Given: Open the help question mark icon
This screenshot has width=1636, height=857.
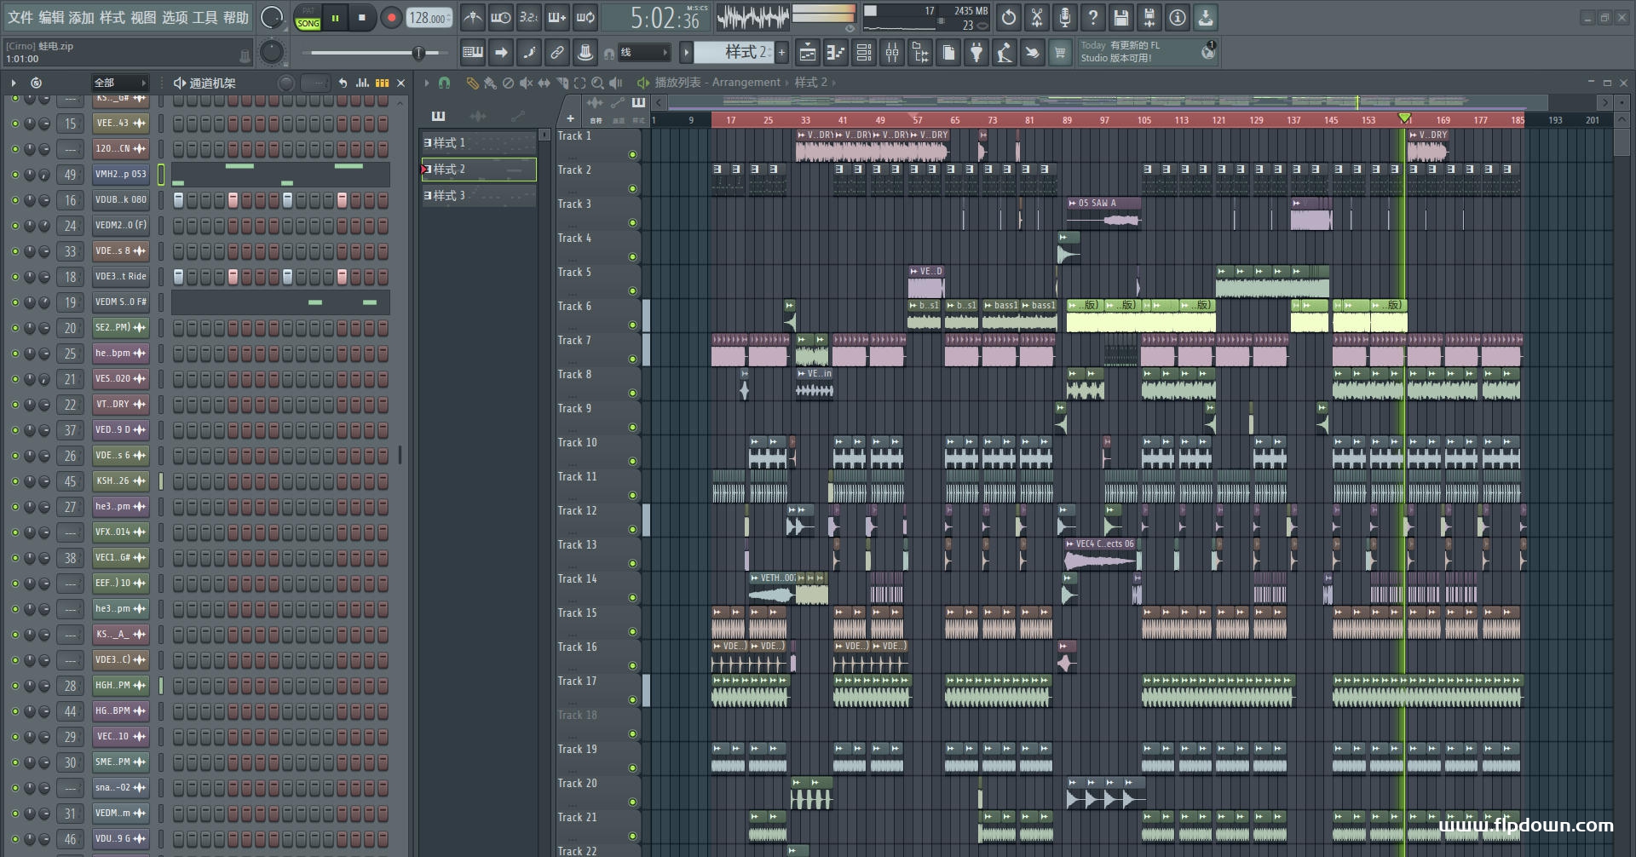Looking at the screenshot, I should pyautogui.click(x=1093, y=17).
